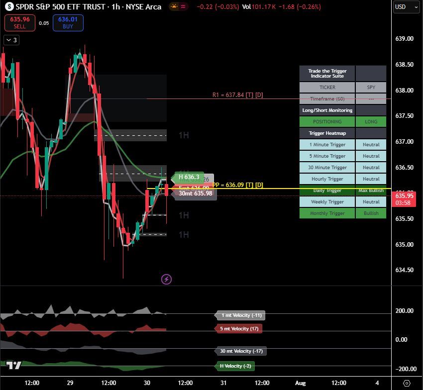Open chart scale settings gear icon
The image size is (423, 390).
(407, 383)
